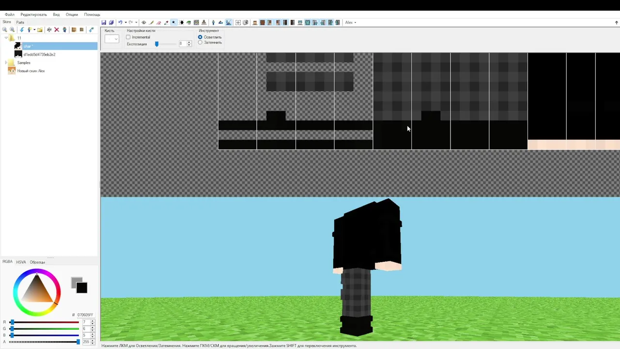Select the Осветлить radio button
Viewport: 620px width, 349px height.
click(x=200, y=37)
